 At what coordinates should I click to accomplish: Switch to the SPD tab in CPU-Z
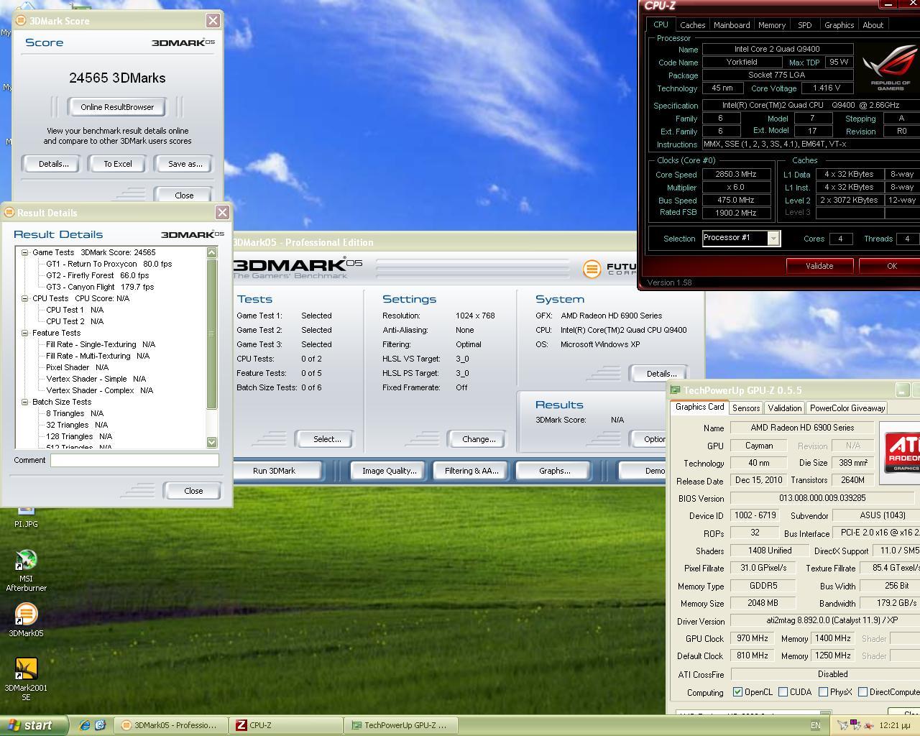pyautogui.click(x=805, y=25)
